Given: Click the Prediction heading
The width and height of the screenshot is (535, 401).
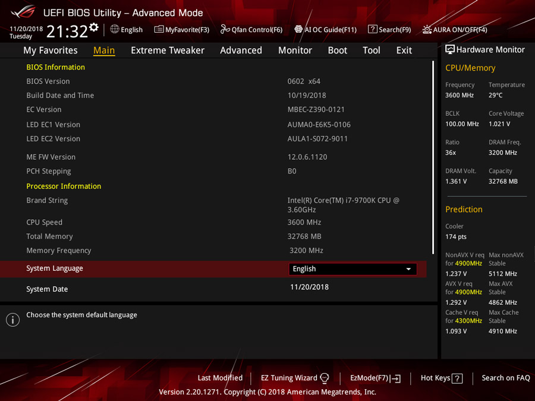Looking at the screenshot, I should point(464,209).
